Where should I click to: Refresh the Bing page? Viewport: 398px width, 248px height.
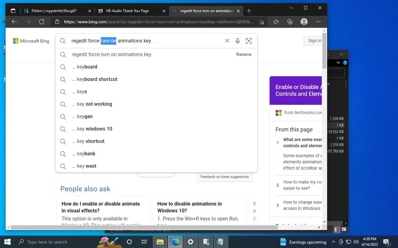(42, 22)
